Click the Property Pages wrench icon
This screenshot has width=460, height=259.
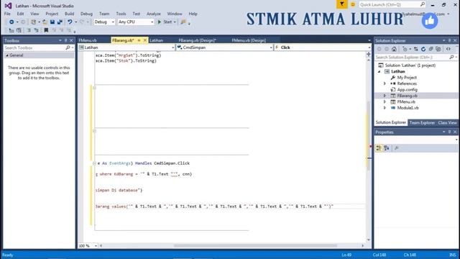(x=396, y=148)
